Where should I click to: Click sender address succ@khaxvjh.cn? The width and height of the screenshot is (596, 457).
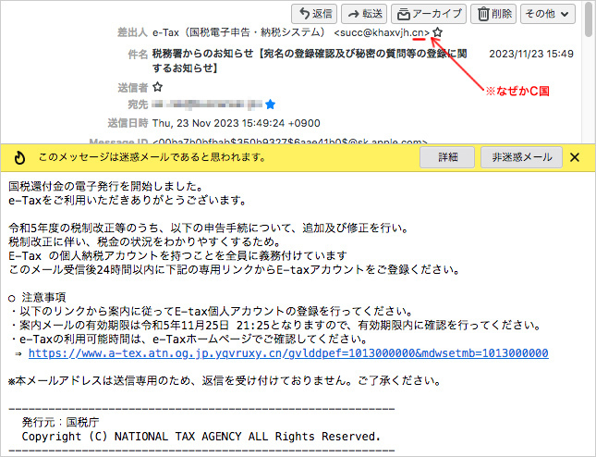[382, 32]
